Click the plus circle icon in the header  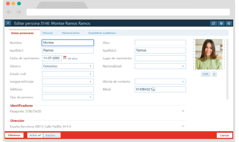228,23
